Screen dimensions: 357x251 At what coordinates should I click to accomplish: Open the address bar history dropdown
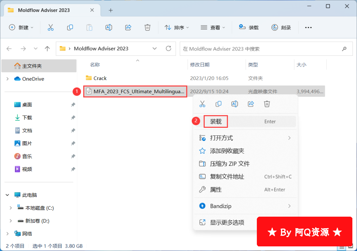pyautogui.click(x=155, y=49)
